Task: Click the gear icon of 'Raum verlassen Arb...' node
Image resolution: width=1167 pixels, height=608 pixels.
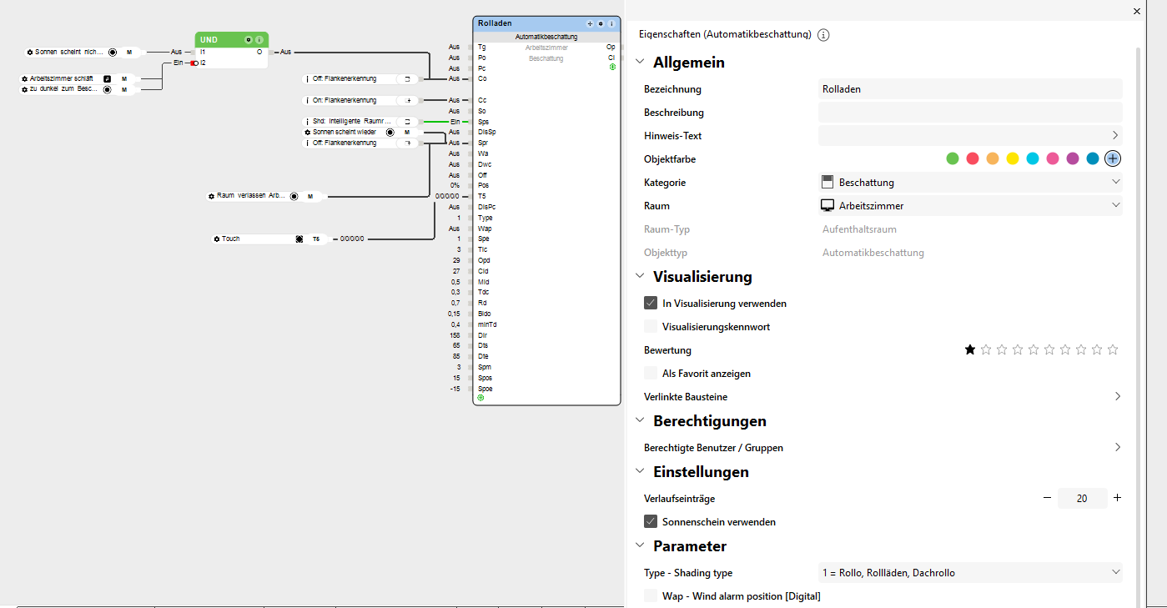Action: [x=212, y=196]
